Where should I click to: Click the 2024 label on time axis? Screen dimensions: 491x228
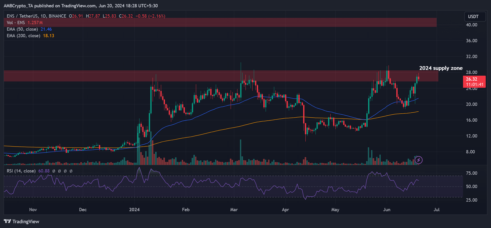[134, 210]
